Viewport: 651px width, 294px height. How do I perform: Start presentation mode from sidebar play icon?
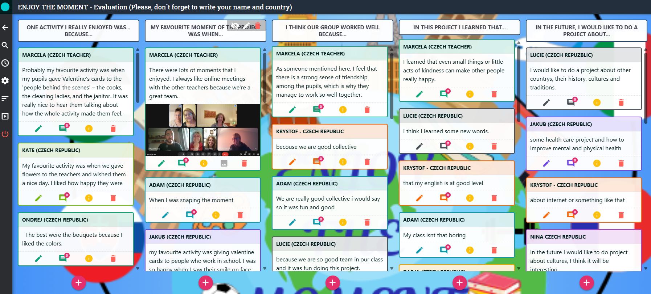(x=5, y=116)
